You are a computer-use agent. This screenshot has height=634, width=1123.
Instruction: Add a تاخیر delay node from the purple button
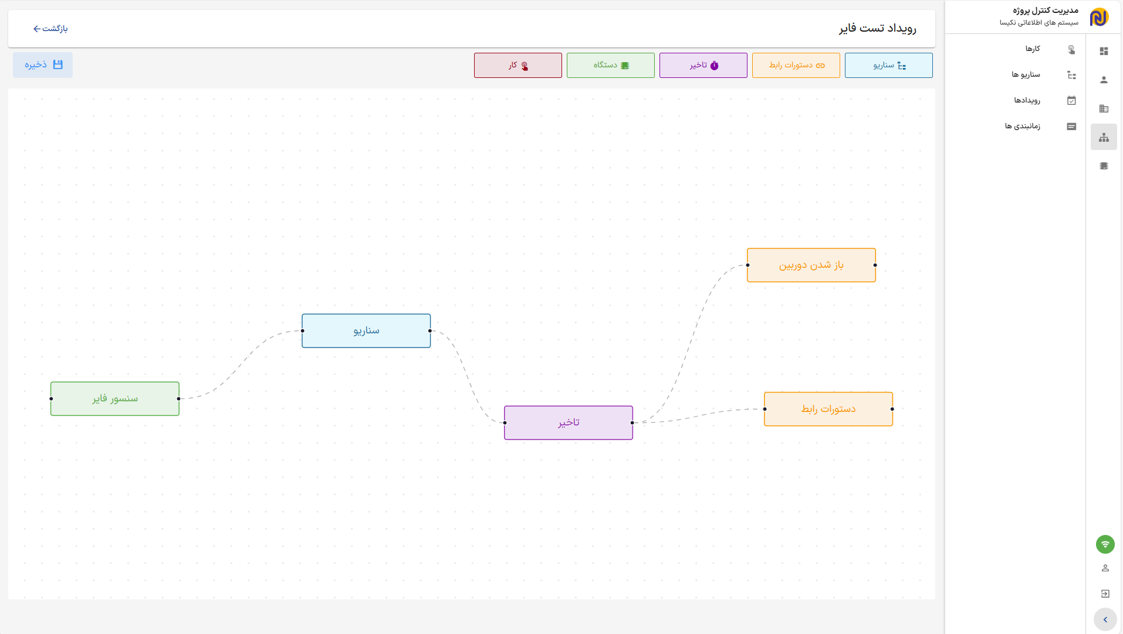pos(703,65)
